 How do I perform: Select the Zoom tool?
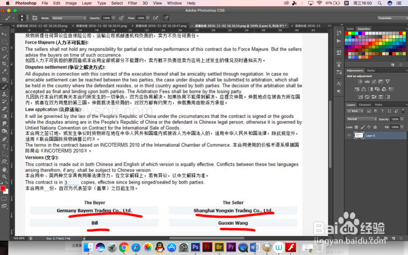coord(4,177)
